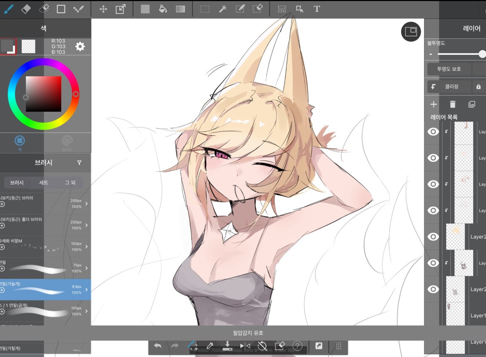
Task: Select the Eraser tool
Action: (26, 9)
